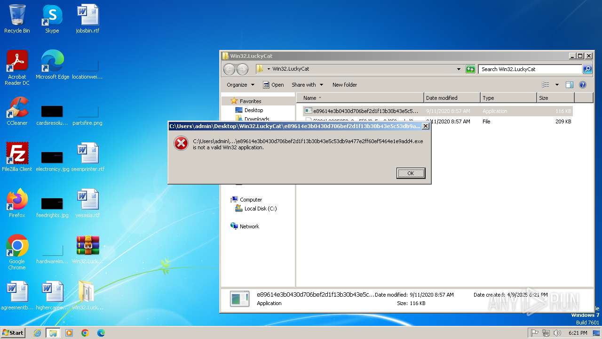The width and height of the screenshot is (602, 339).
Task: Open Windows Explorer taskbar button
Action: coord(53,333)
